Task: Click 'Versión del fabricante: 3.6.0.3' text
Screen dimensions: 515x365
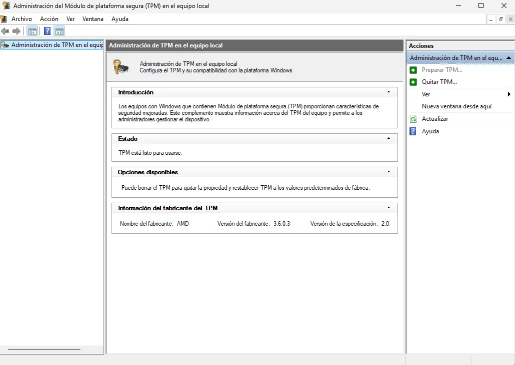Action: pyautogui.click(x=253, y=224)
